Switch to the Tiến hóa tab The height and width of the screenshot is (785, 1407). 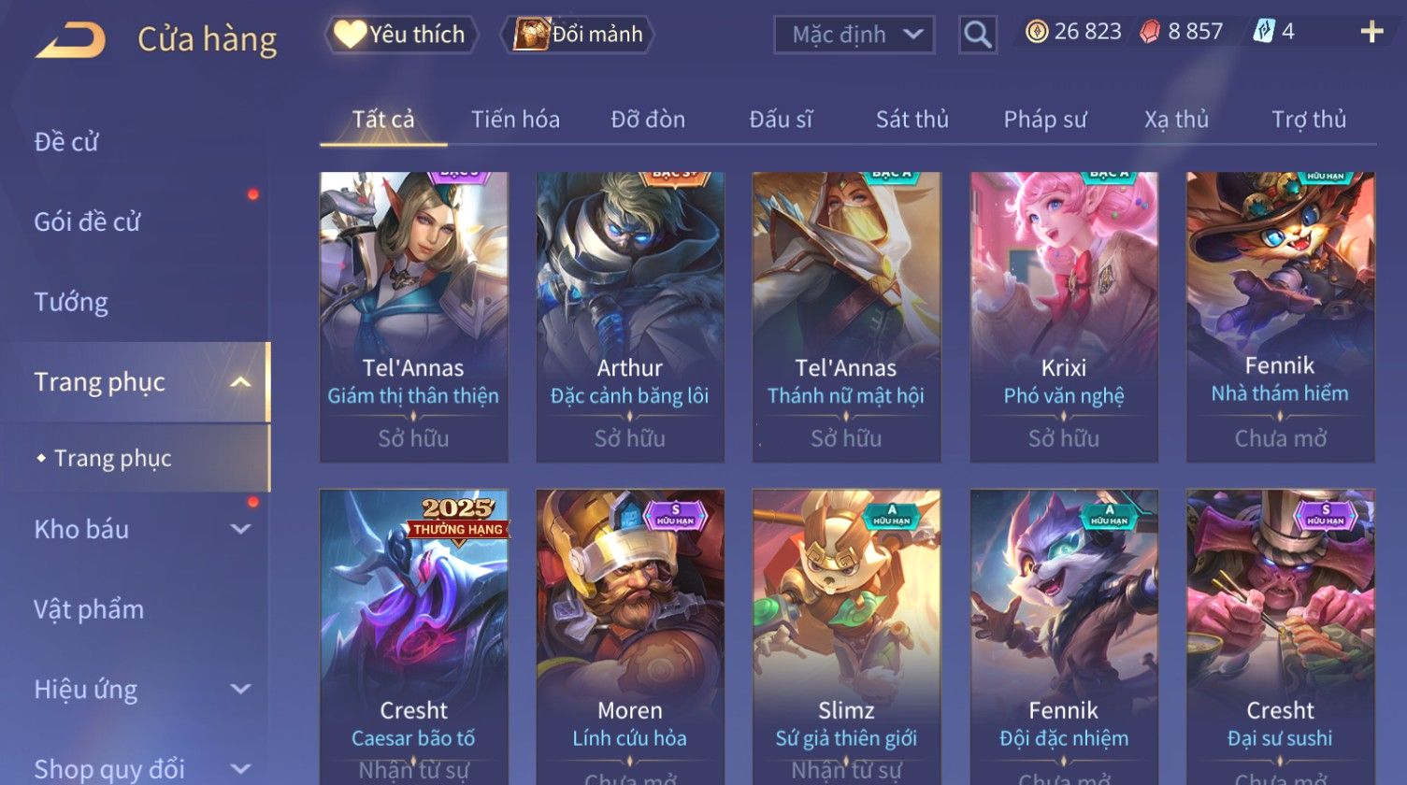pyautogui.click(x=515, y=120)
